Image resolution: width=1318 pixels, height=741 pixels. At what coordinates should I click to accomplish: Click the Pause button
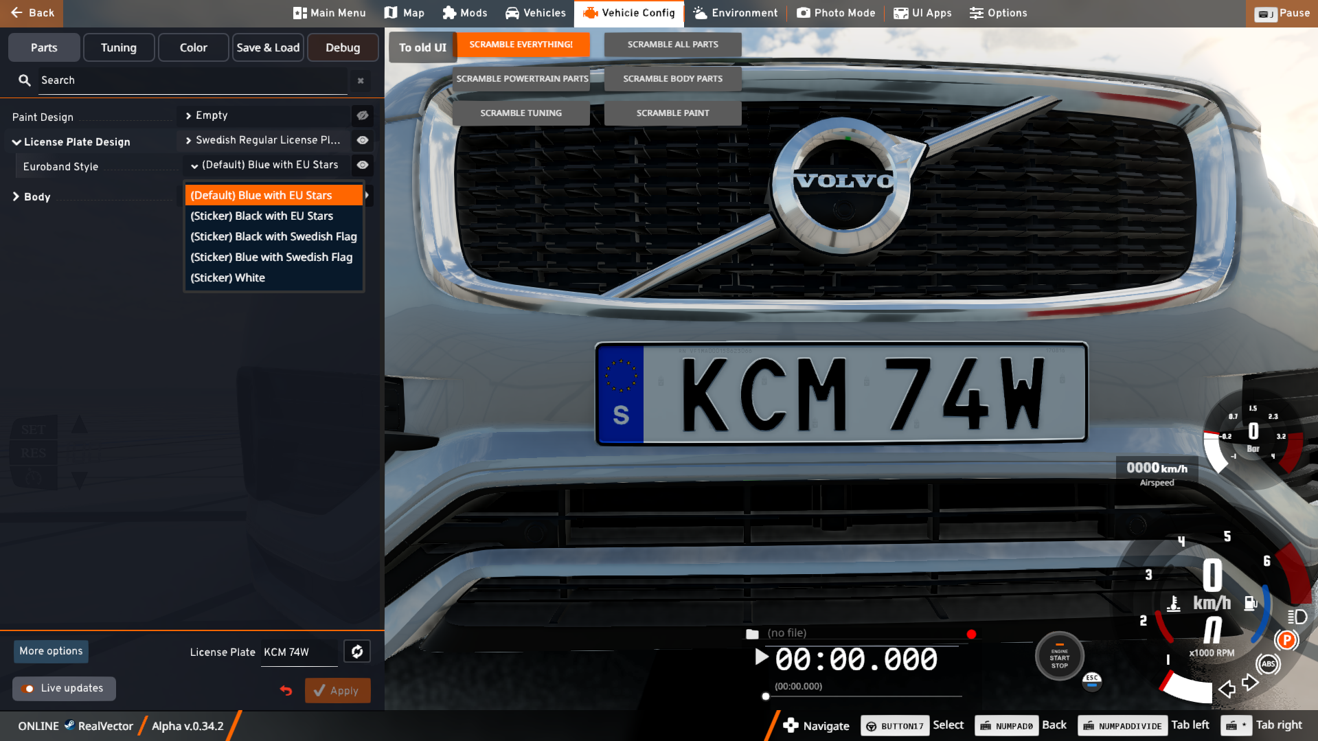1282,13
